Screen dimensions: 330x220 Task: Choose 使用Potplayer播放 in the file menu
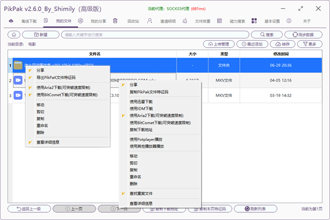tap(160, 139)
